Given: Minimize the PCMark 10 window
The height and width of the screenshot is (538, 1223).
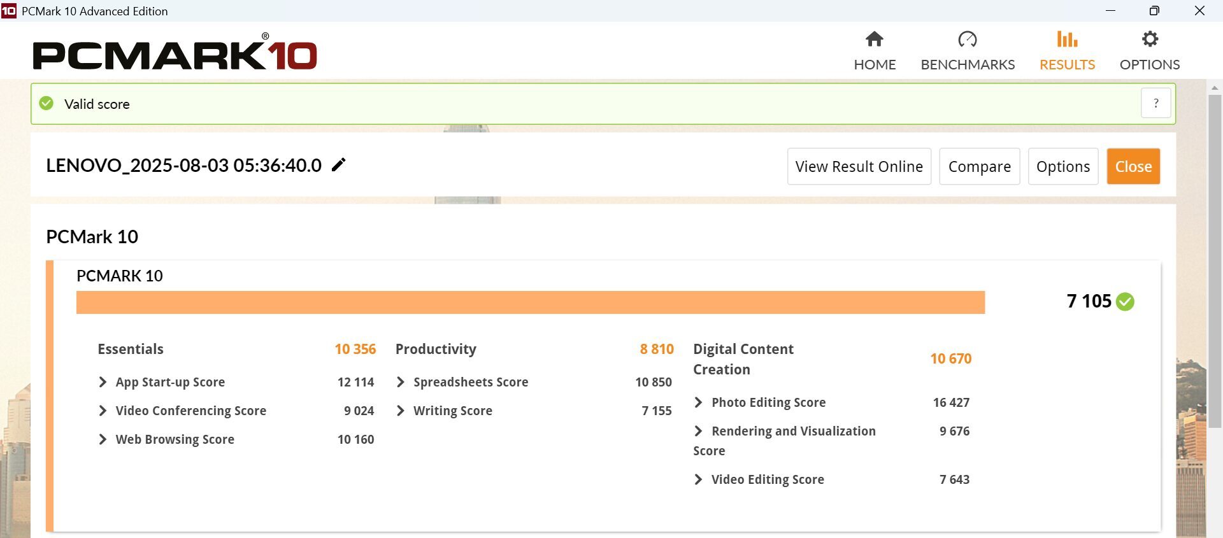Looking at the screenshot, I should click(x=1110, y=11).
